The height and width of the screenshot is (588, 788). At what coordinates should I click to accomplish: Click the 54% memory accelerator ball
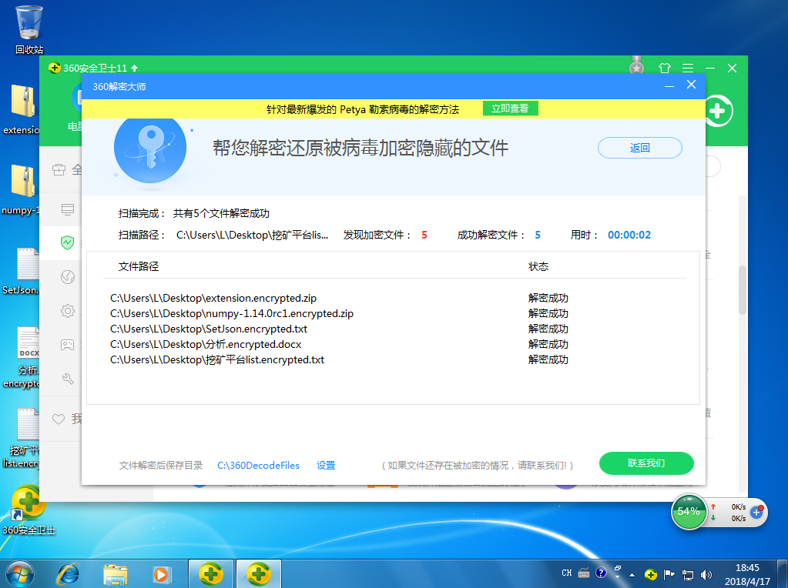pyautogui.click(x=689, y=512)
